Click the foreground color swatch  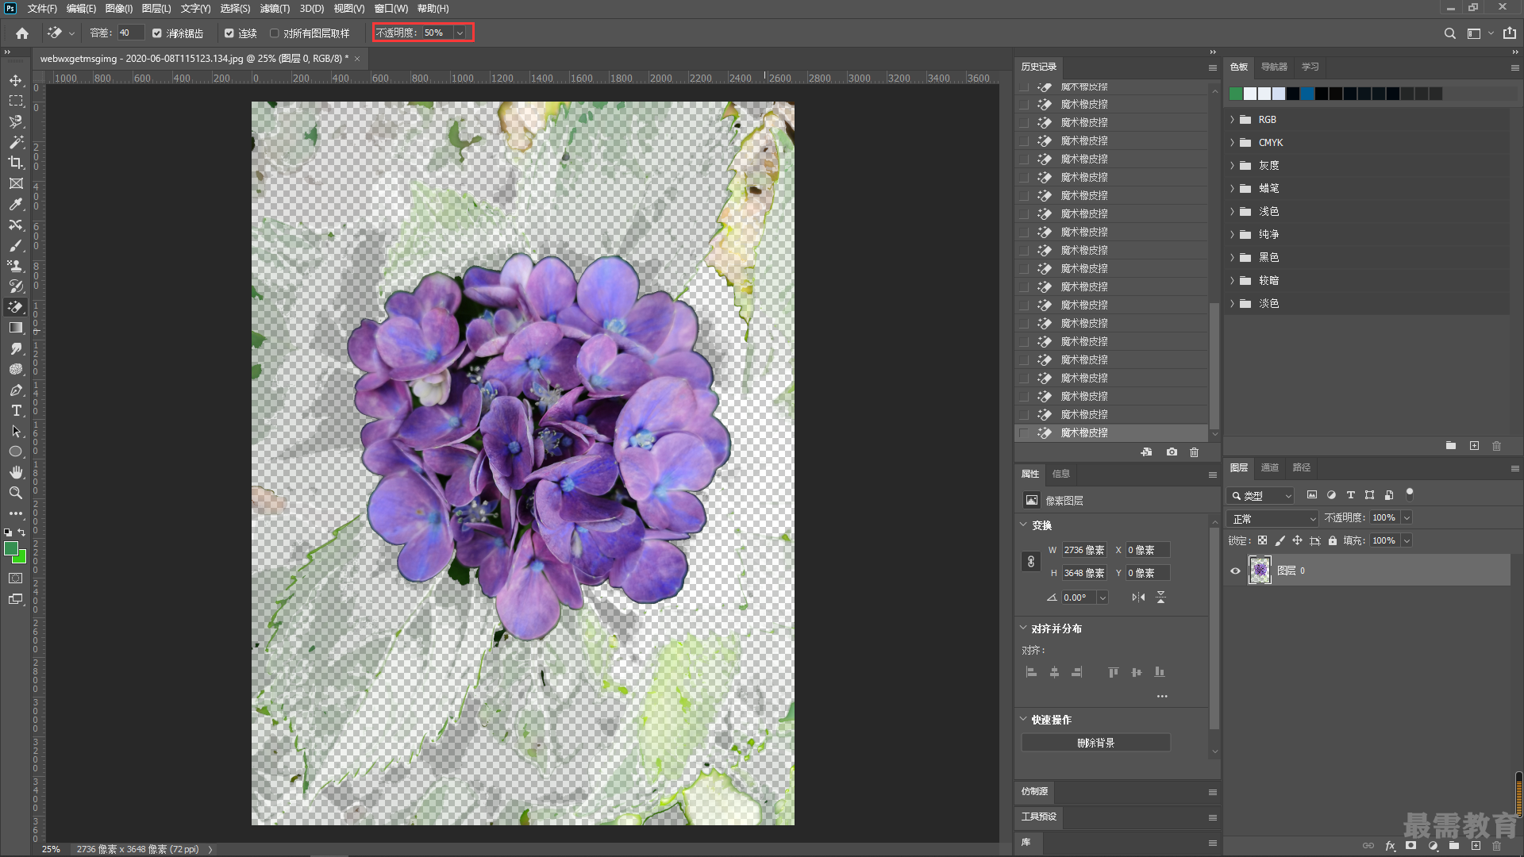[x=11, y=549]
